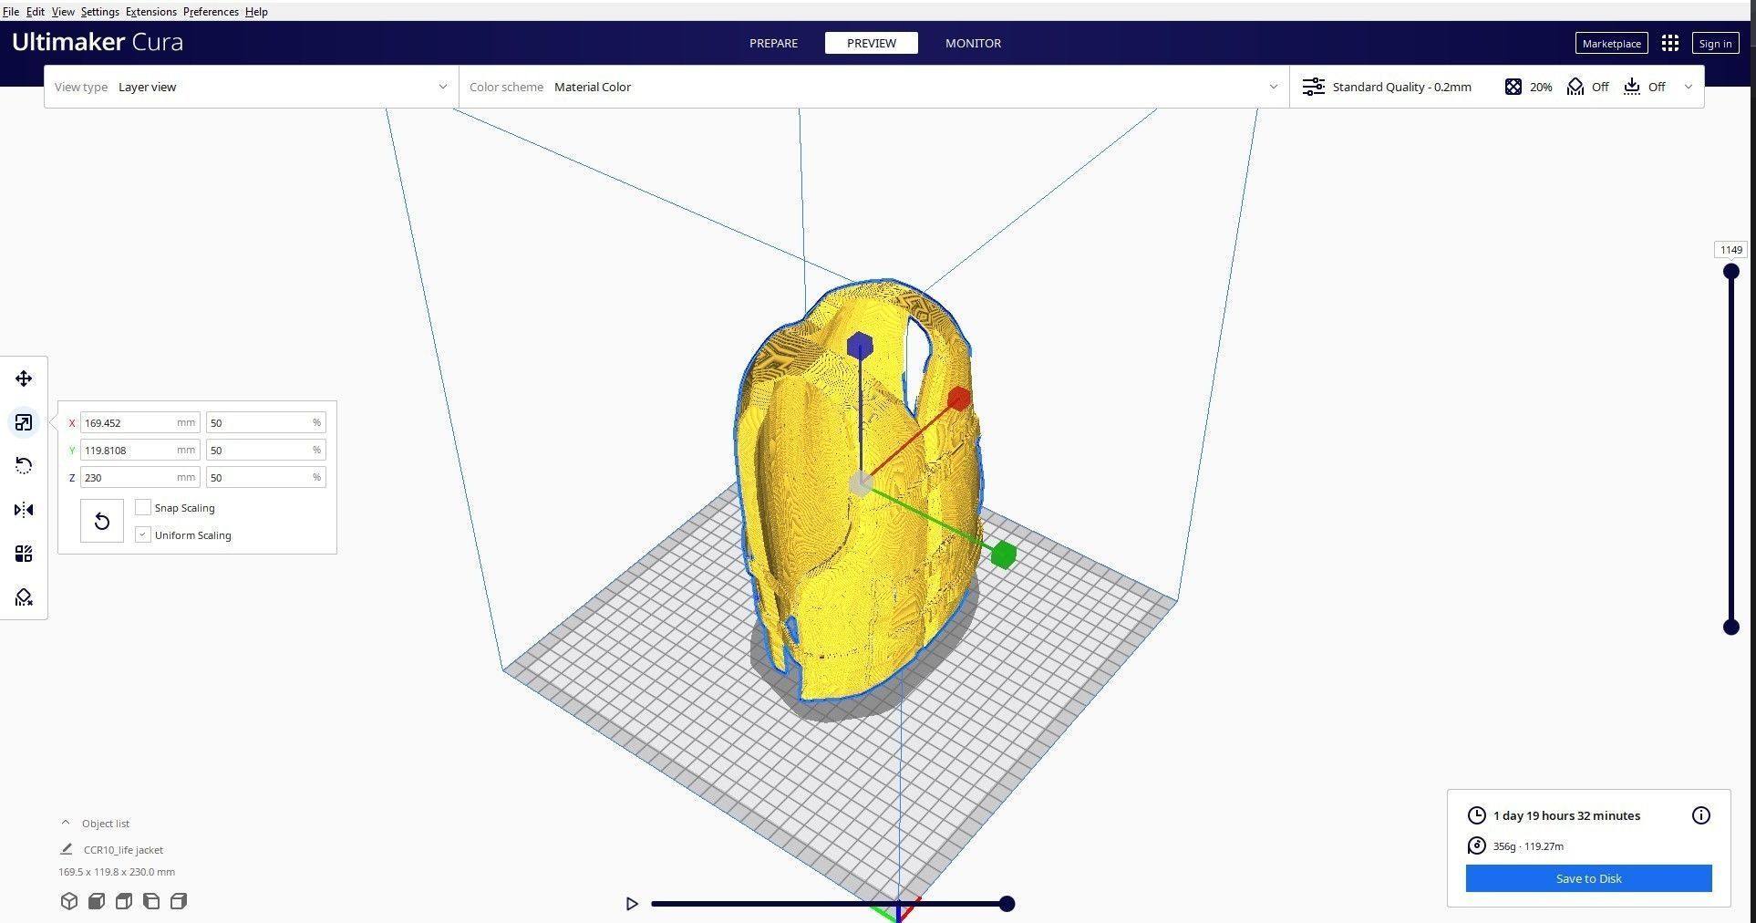Edit the Z scale percent field
This screenshot has height=923, width=1756.
265,477
